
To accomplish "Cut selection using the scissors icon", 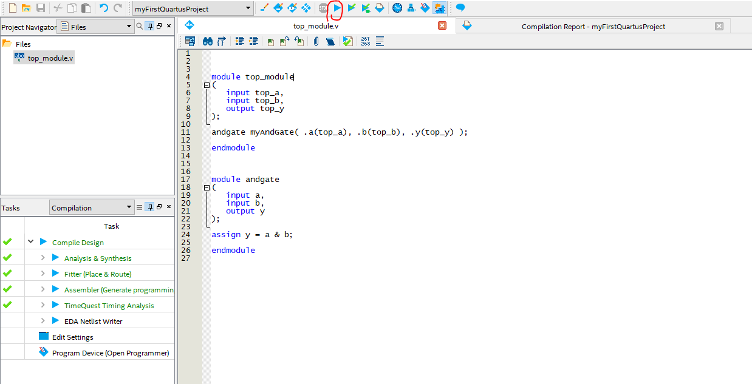I will point(58,8).
